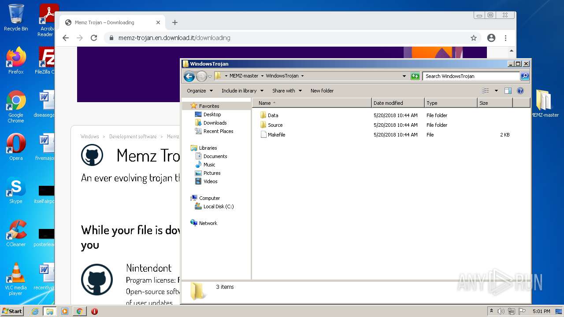Open the Organize menu
This screenshot has height=317, width=564.
click(200, 91)
